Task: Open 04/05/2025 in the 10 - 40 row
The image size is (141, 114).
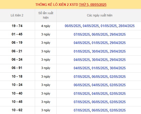Action: [100, 94]
